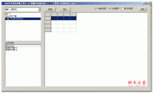Select DllTool.exe in file list
This screenshot has height=93, width=153.
(x=23, y=46)
